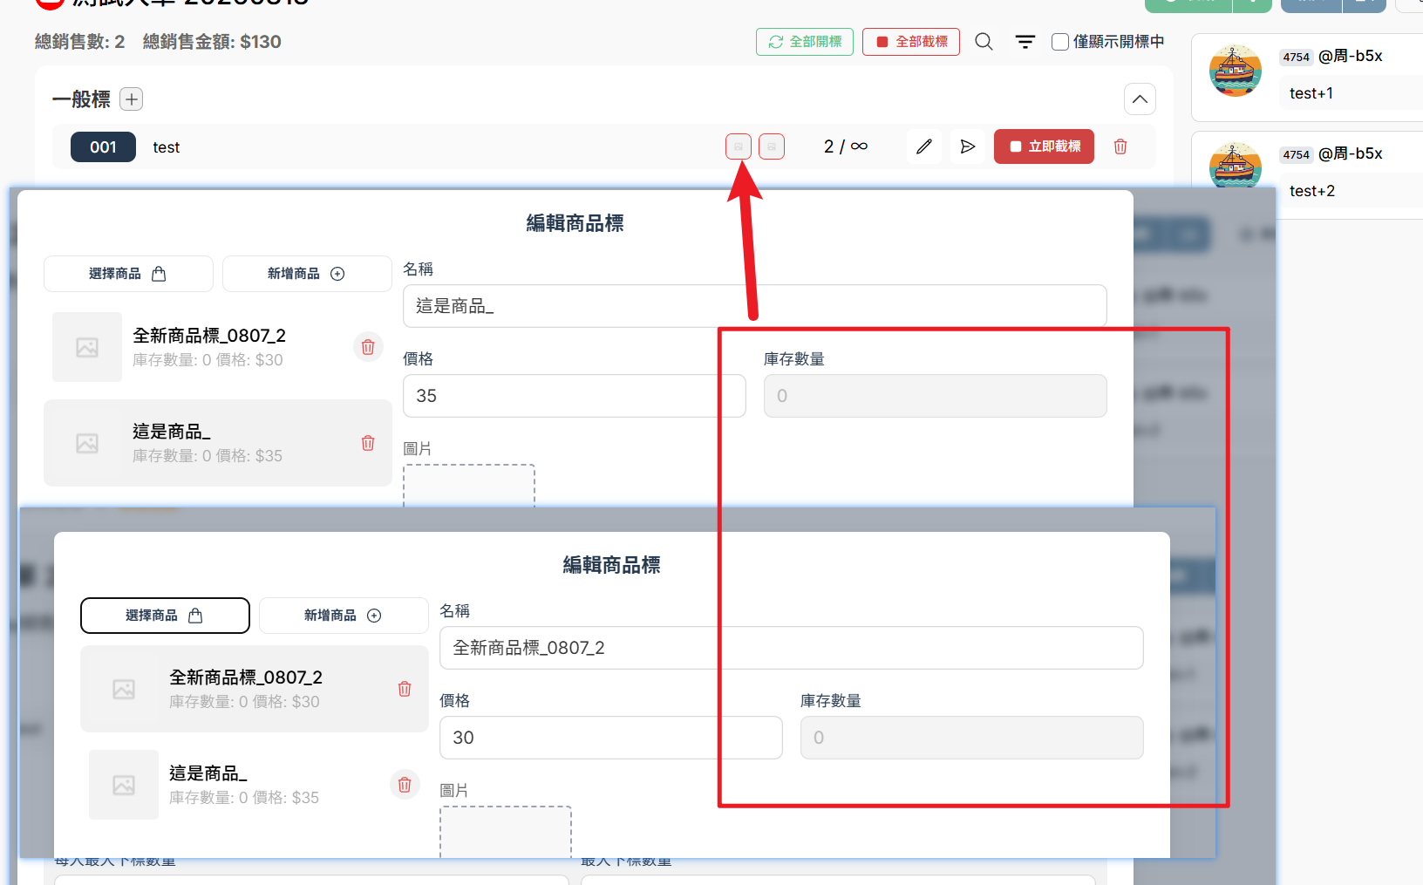Collapse the 一般標 section with the chevron
This screenshot has width=1423, height=885.
click(x=1140, y=99)
